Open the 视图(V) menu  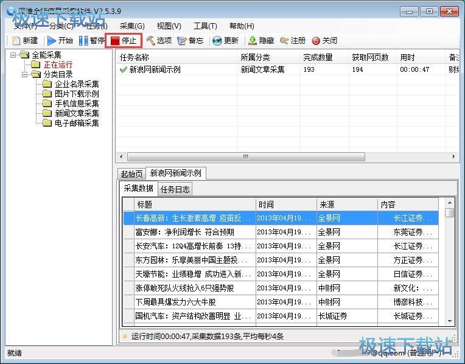[x=169, y=26]
